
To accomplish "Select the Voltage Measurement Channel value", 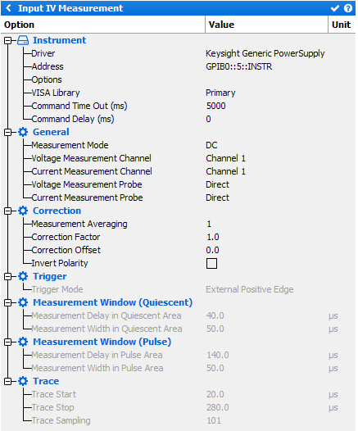I will [x=225, y=158].
